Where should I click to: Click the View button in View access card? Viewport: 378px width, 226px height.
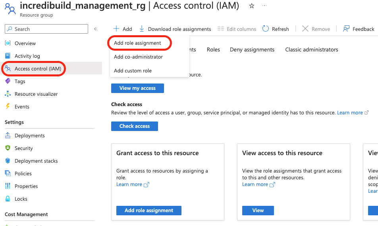[x=258, y=211]
